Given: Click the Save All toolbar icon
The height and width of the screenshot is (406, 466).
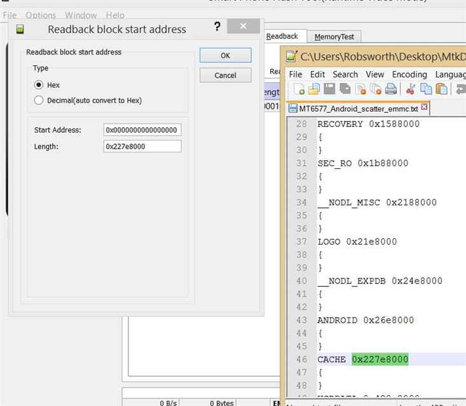Looking at the screenshot, I should [345, 90].
